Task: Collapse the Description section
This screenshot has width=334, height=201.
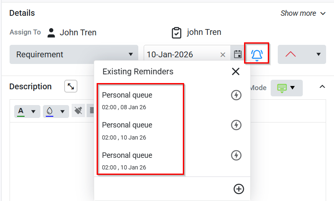Action: tap(322, 86)
